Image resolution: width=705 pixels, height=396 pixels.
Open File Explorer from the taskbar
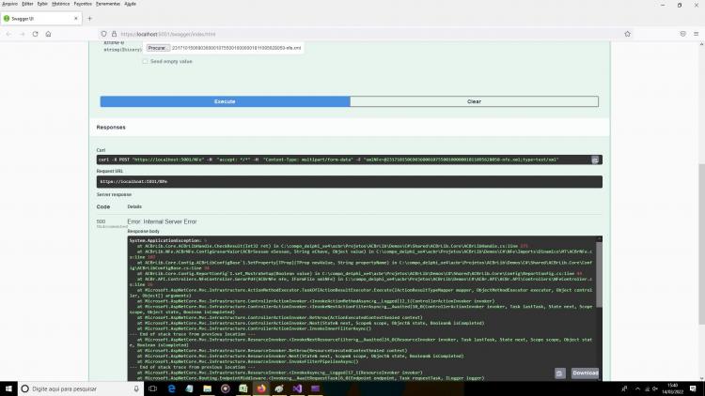pos(208,388)
